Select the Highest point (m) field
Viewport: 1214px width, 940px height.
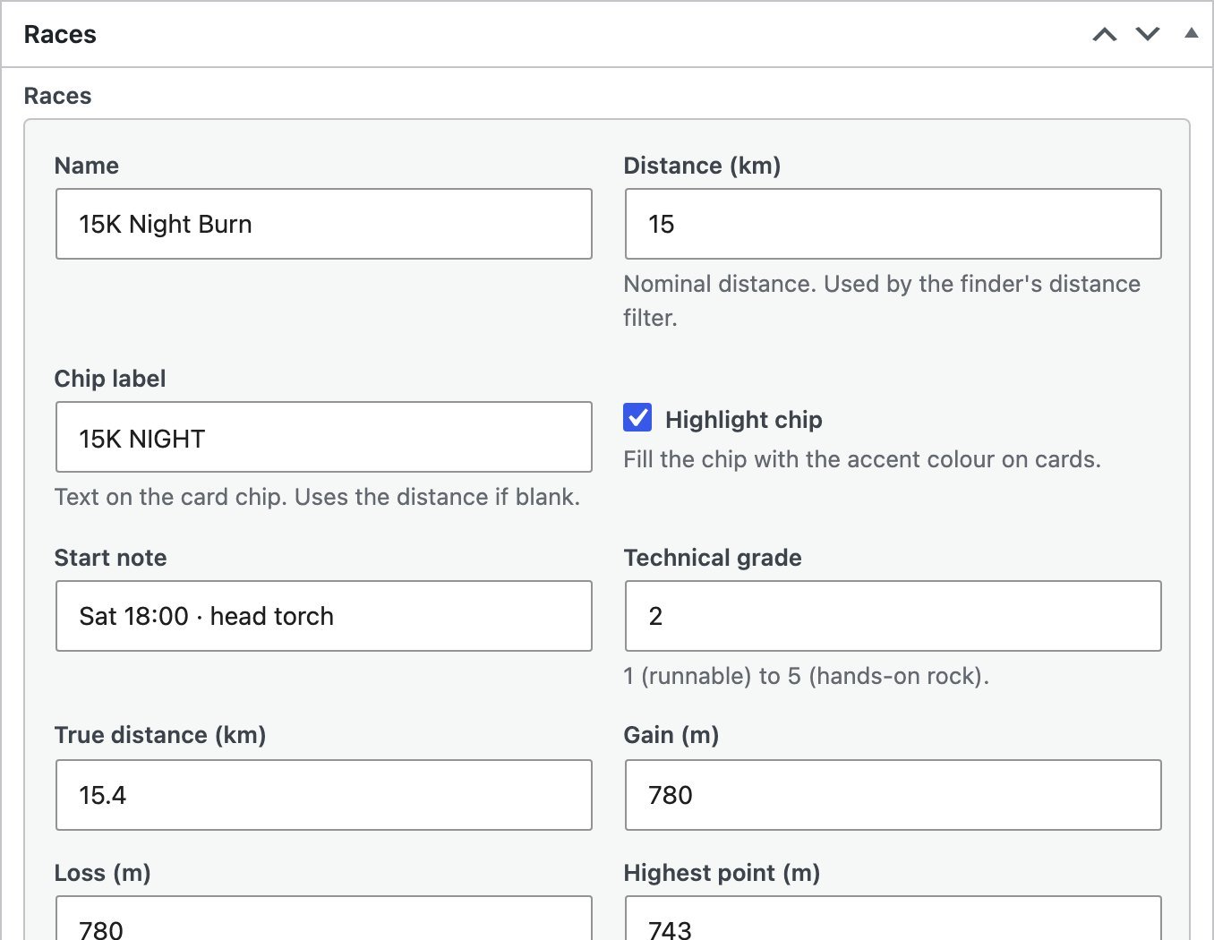(893, 919)
